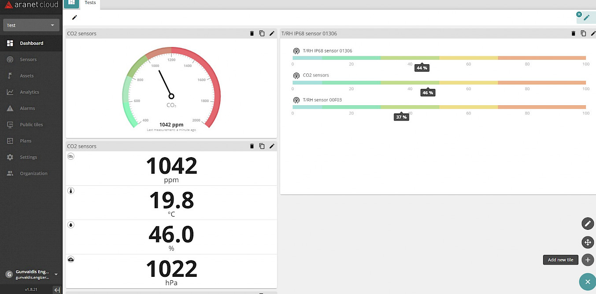Image resolution: width=596 pixels, height=294 pixels.
Task: Click the CO2 gauge needle center
Action: (x=171, y=96)
